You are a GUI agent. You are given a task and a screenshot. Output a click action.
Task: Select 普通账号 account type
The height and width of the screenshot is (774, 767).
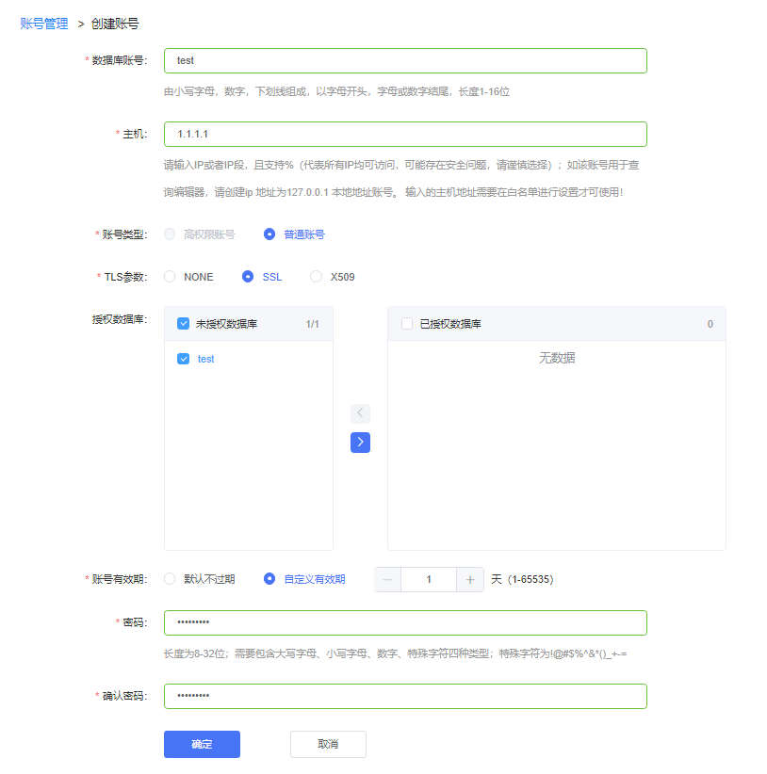tap(269, 234)
